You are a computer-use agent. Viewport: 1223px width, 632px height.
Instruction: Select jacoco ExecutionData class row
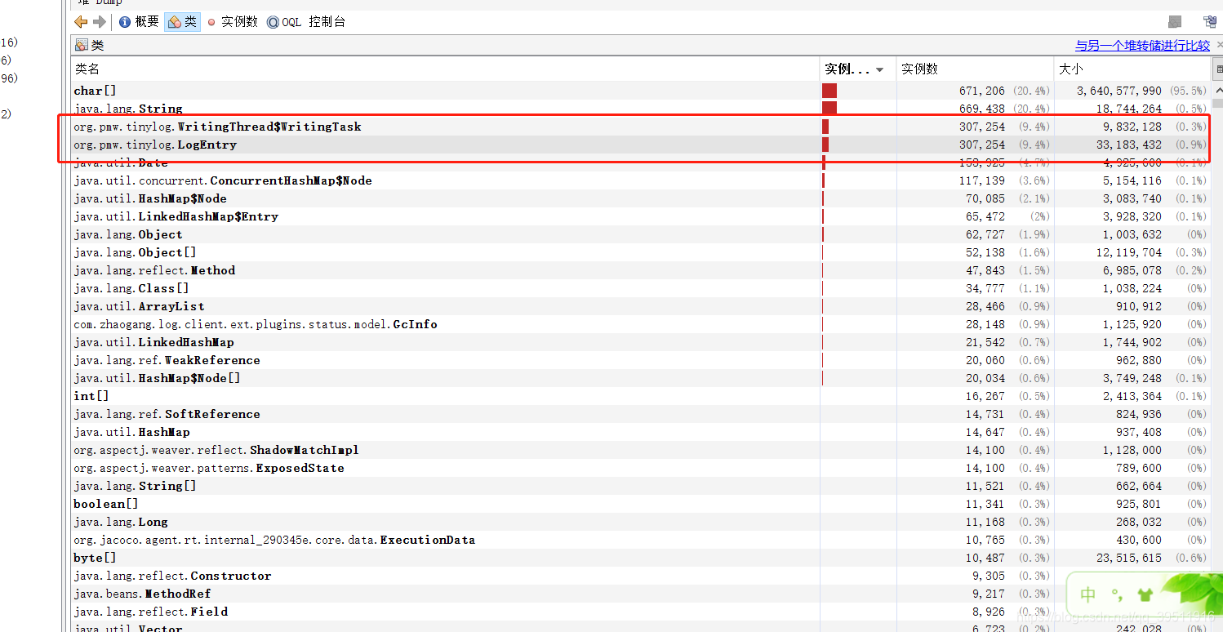[x=641, y=540]
